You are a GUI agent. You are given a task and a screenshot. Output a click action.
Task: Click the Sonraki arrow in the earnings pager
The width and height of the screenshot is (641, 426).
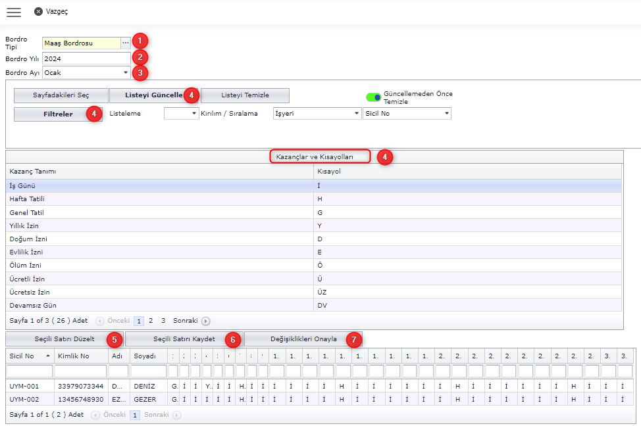[x=205, y=321]
